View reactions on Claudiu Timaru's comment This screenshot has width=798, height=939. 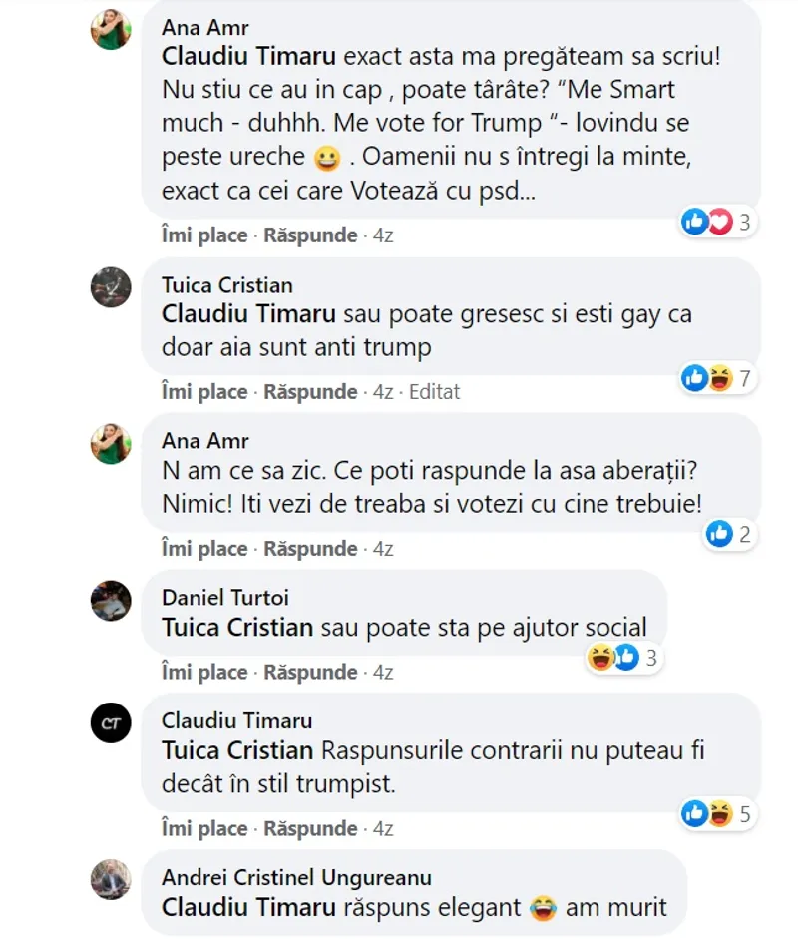(x=718, y=814)
